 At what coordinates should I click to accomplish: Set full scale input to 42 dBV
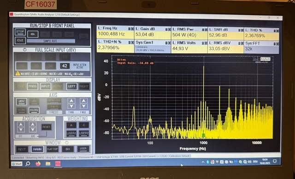(65, 66)
